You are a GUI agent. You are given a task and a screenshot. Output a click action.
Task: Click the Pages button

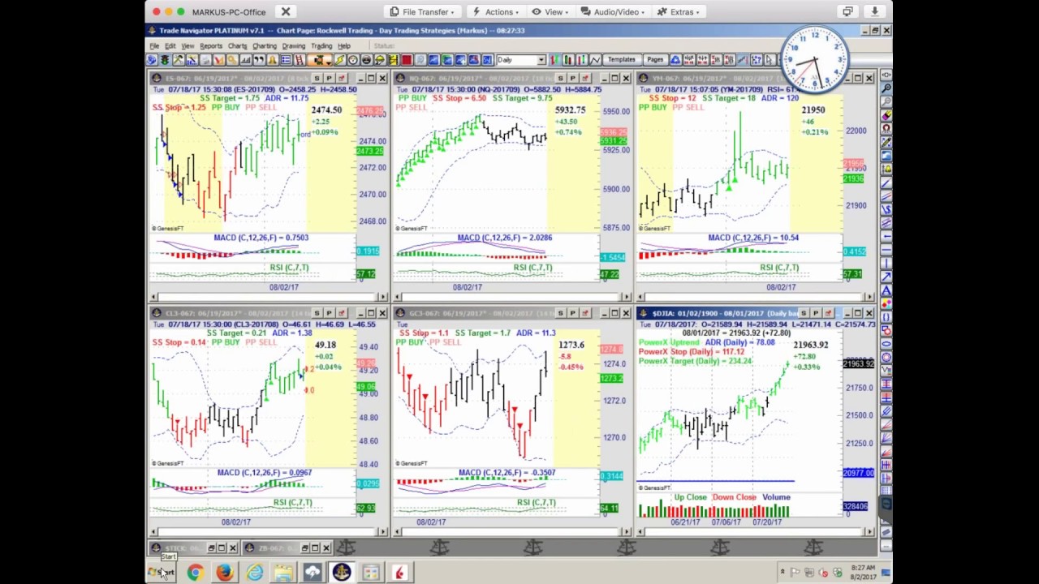tap(655, 60)
